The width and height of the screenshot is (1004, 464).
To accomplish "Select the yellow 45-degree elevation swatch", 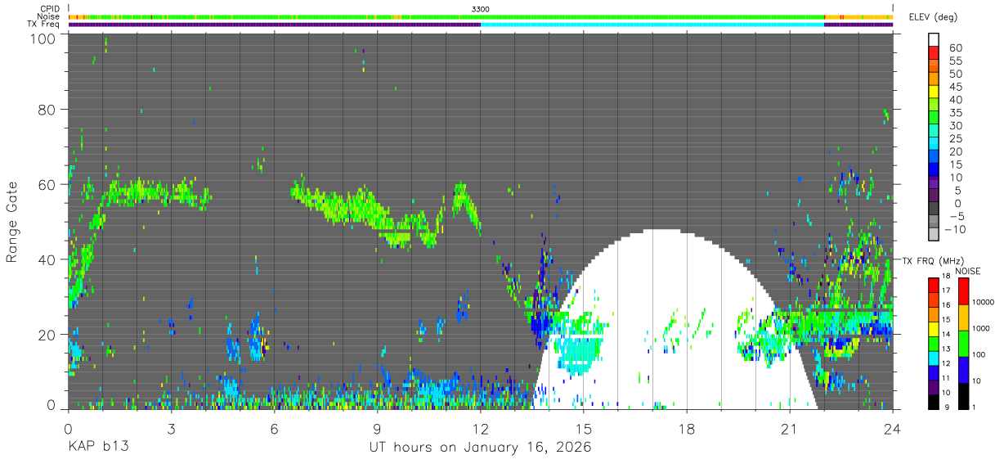I will point(934,92).
